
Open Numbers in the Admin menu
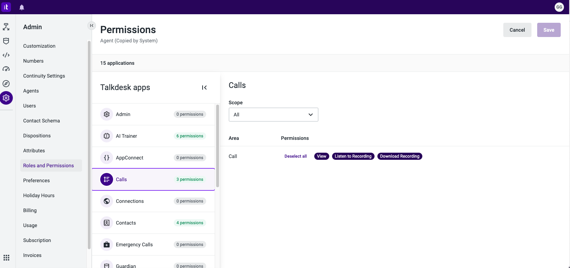33,61
